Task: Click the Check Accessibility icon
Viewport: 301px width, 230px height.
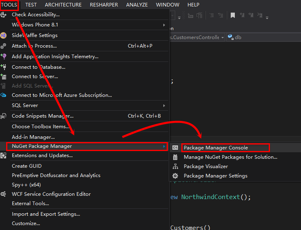Action: [3, 15]
